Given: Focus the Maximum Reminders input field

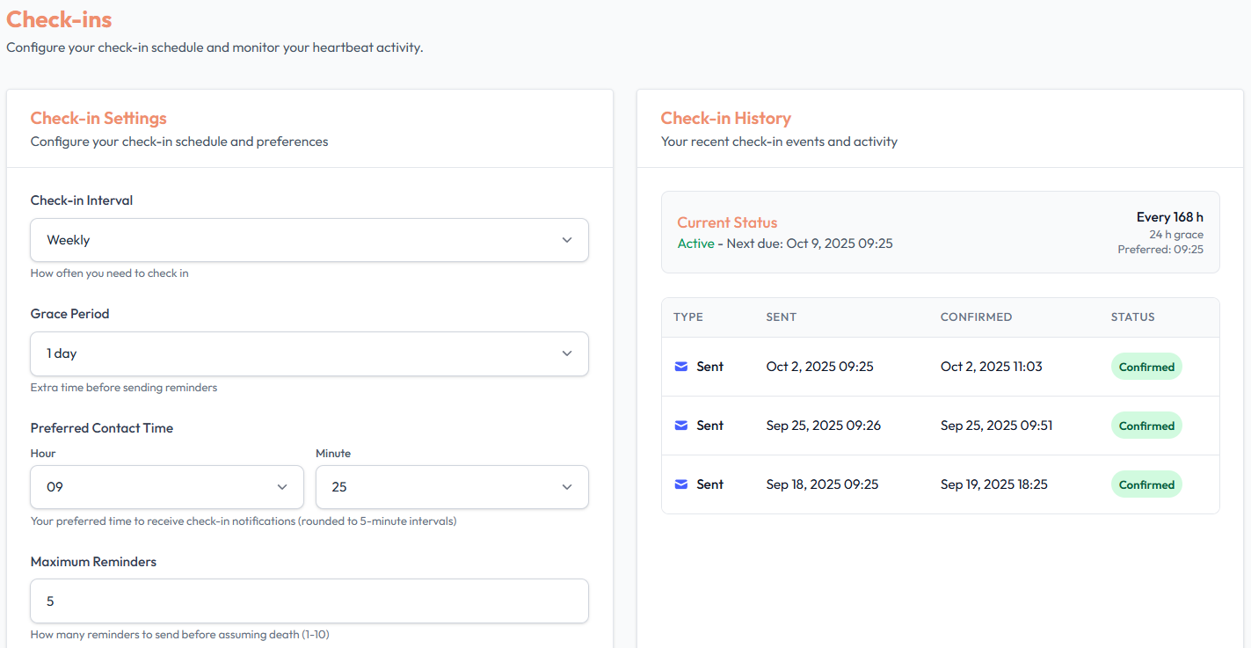Looking at the screenshot, I should point(309,601).
